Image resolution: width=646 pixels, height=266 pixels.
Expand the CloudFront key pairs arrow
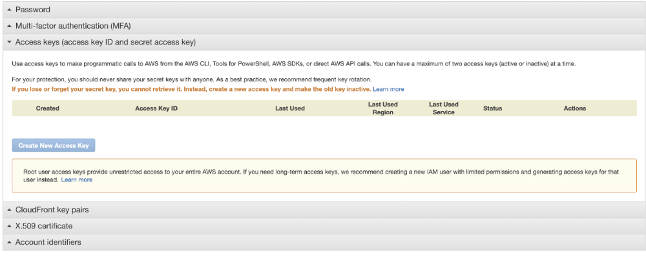tap(10, 210)
